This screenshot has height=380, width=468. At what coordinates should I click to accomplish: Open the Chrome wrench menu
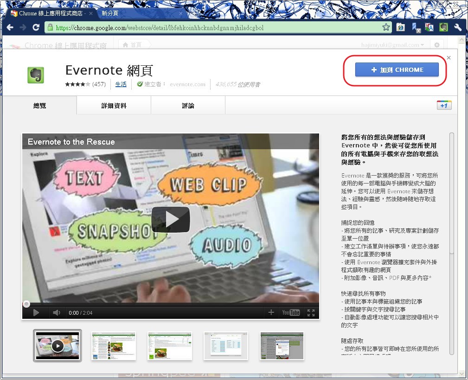pyautogui.click(x=458, y=27)
